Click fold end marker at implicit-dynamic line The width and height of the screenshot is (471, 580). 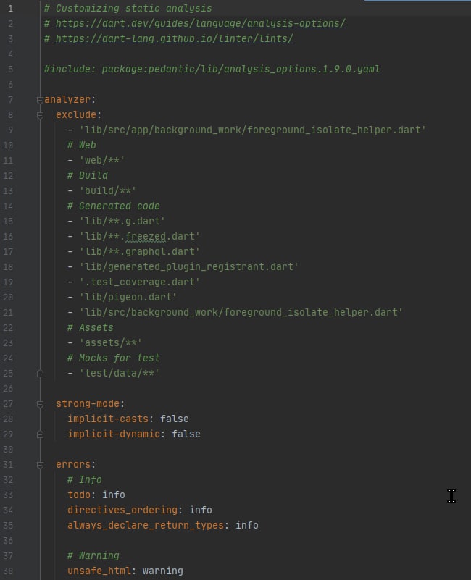tap(40, 434)
